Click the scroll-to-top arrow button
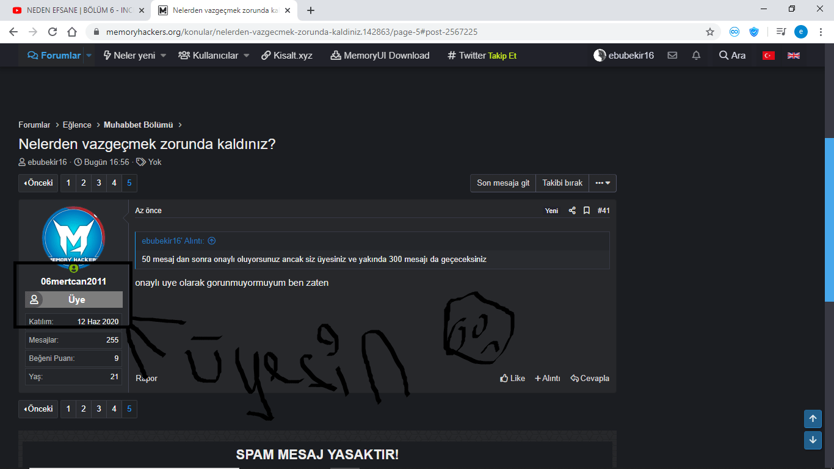 tap(813, 419)
